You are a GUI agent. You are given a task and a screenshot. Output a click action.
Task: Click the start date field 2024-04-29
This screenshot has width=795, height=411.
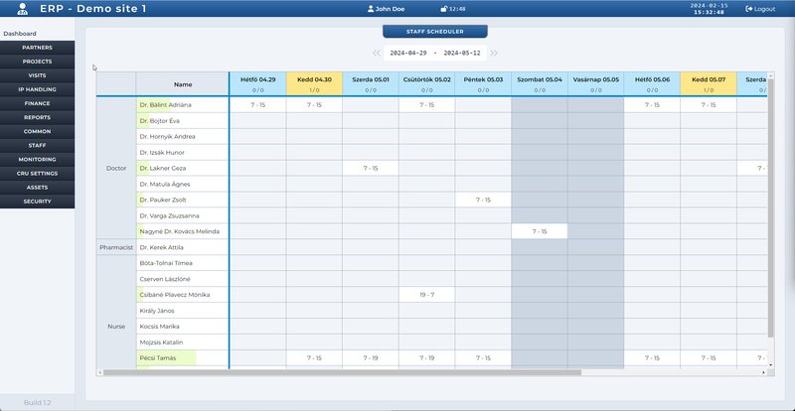tap(408, 53)
